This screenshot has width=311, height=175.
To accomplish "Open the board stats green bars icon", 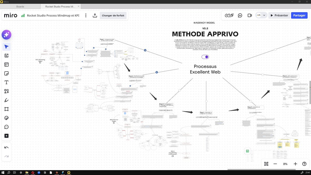I will pyautogui.click(x=23, y=16).
